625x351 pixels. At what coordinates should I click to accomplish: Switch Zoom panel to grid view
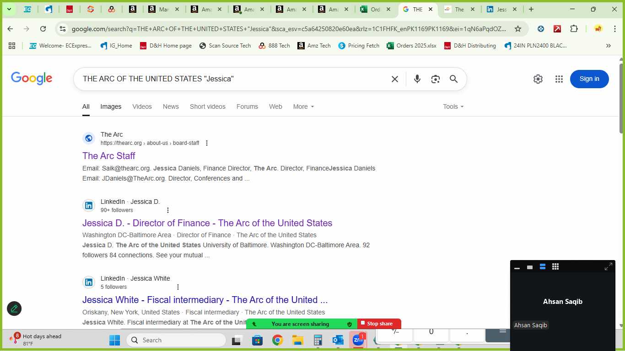tap(555, 267)
